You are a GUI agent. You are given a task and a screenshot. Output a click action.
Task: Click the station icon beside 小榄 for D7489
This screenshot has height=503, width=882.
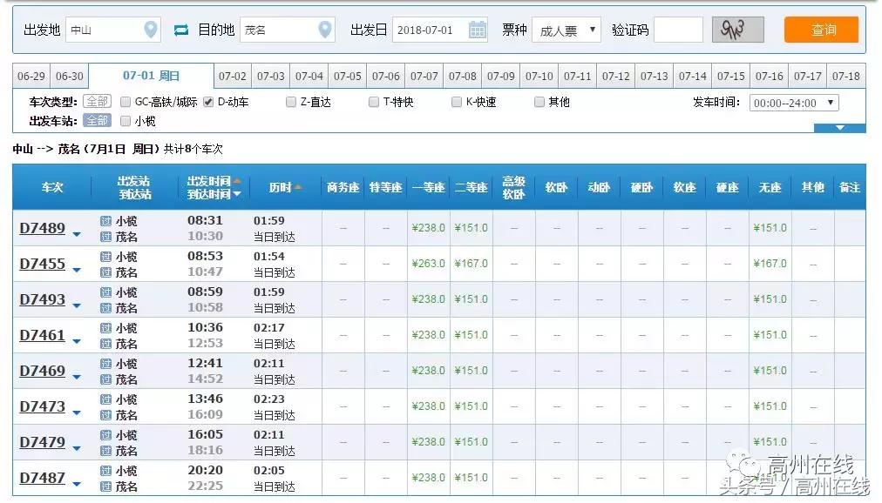tap(105, 221)
